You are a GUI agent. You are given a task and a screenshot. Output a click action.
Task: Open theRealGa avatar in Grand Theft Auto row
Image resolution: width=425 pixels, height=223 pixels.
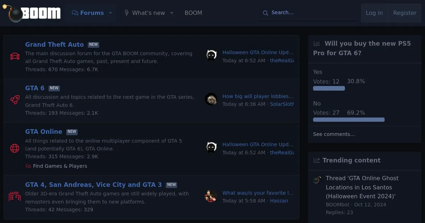[211, 55]
